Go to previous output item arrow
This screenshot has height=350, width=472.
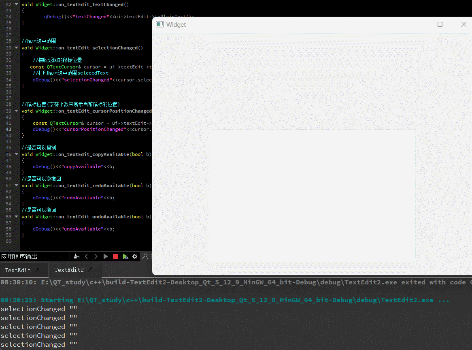86,257
